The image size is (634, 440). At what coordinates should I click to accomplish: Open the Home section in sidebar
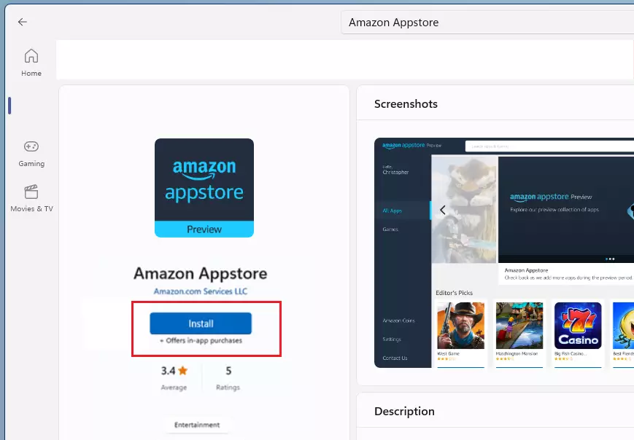[x=31, y=63]
